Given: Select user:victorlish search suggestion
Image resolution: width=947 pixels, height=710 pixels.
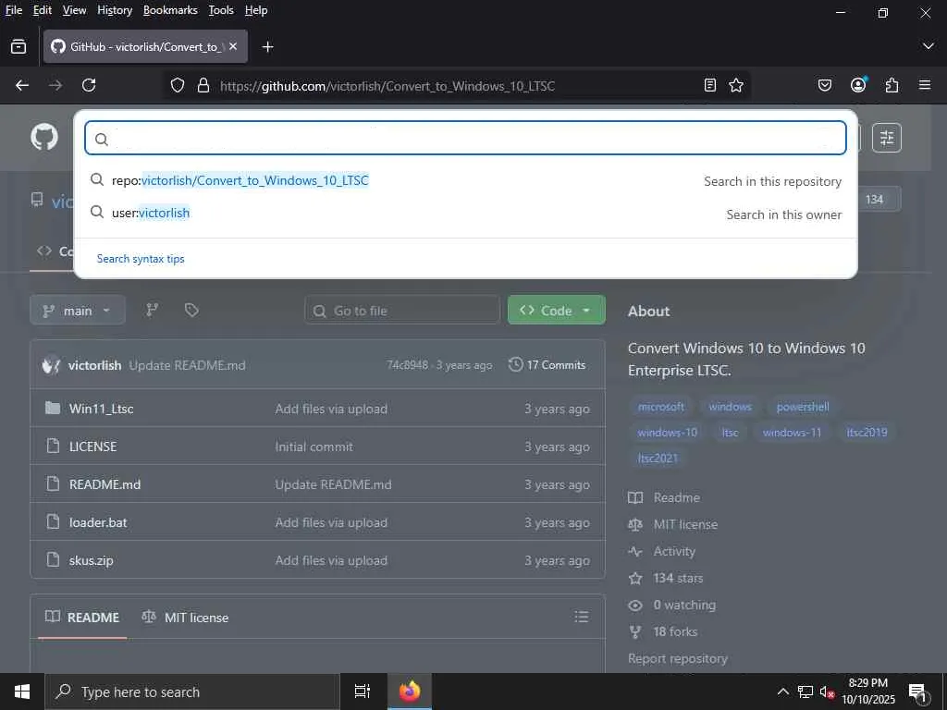Looking at the screenshot, I should click(x=465, y=214).
